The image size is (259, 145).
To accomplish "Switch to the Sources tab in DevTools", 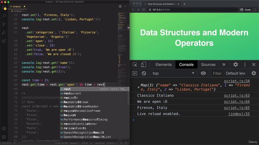I will click(208, 64).
